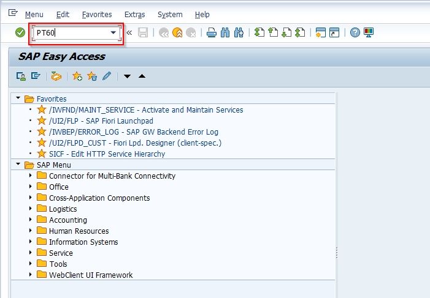Viewport: 430px width, 298px height.
Task: Expand the Connector for Multi-Bank Connectivity folder
Action: [x=31, y=175]
